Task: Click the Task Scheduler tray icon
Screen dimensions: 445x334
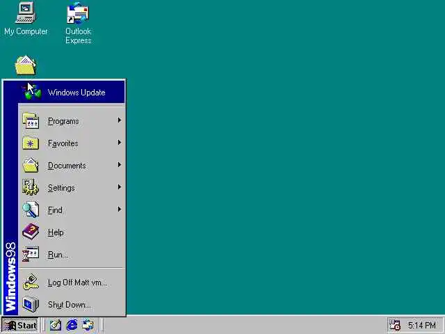Action: 395,325
